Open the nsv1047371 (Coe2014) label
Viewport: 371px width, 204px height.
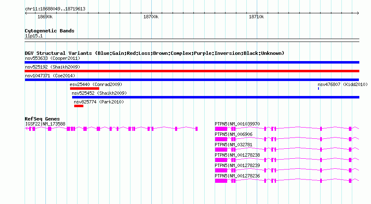pyautogui.click(x=50, y=76)
